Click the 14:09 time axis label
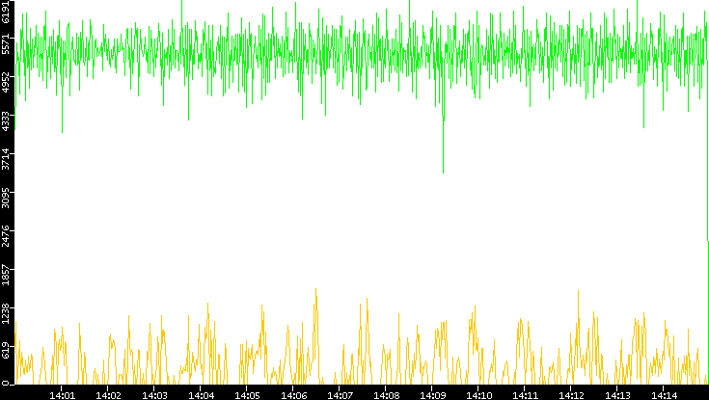The width and height of the screenshot is (709, 400). point(432,396)
